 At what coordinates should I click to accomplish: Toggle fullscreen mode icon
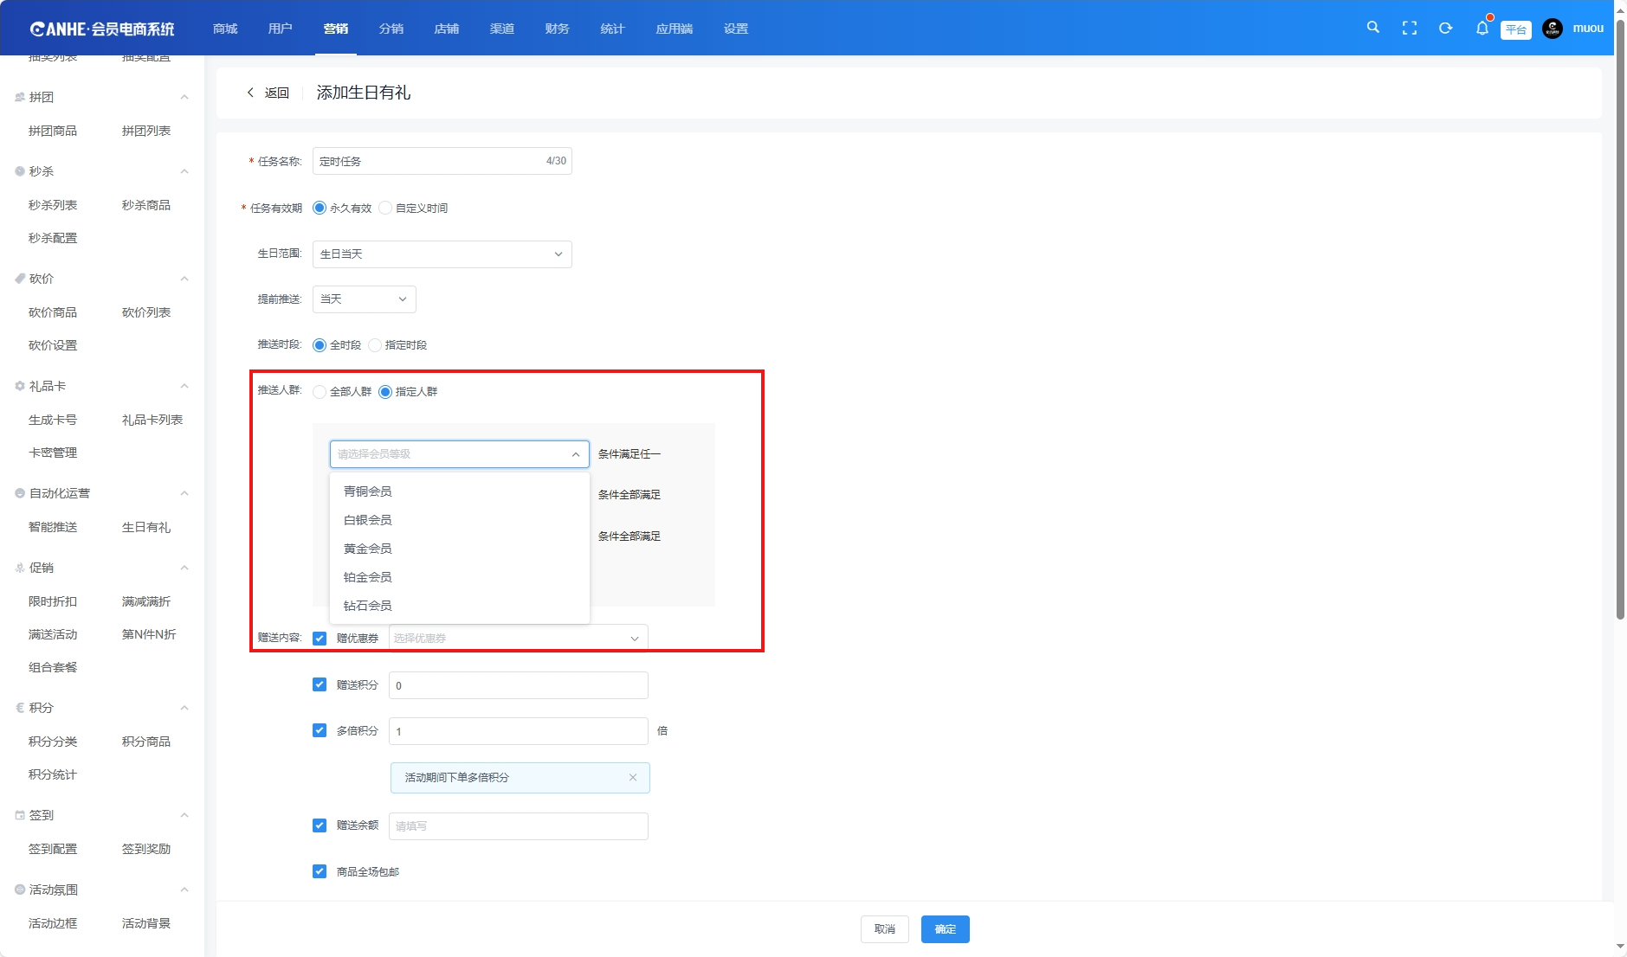[x=1409, y=29]
